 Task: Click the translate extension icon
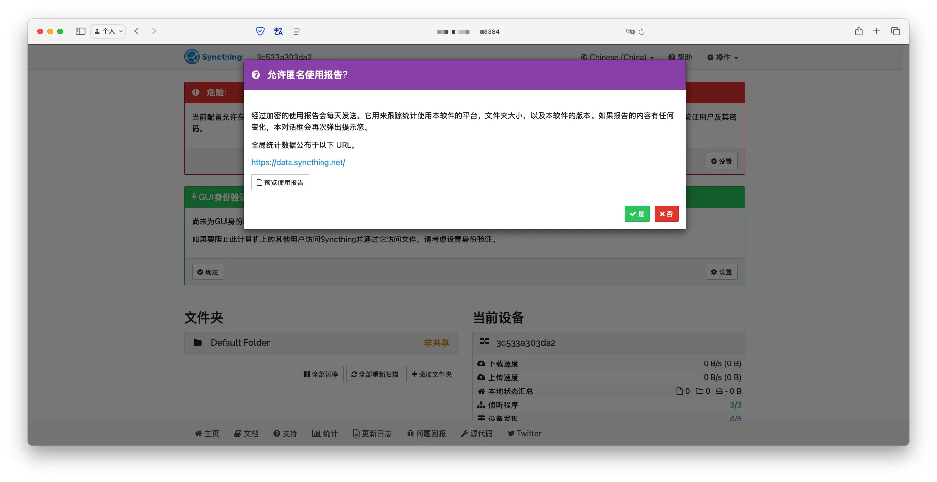click(x=278, y=31)
